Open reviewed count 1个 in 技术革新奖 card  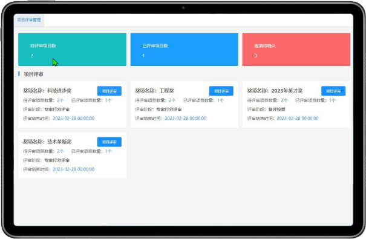click(108, 151)
